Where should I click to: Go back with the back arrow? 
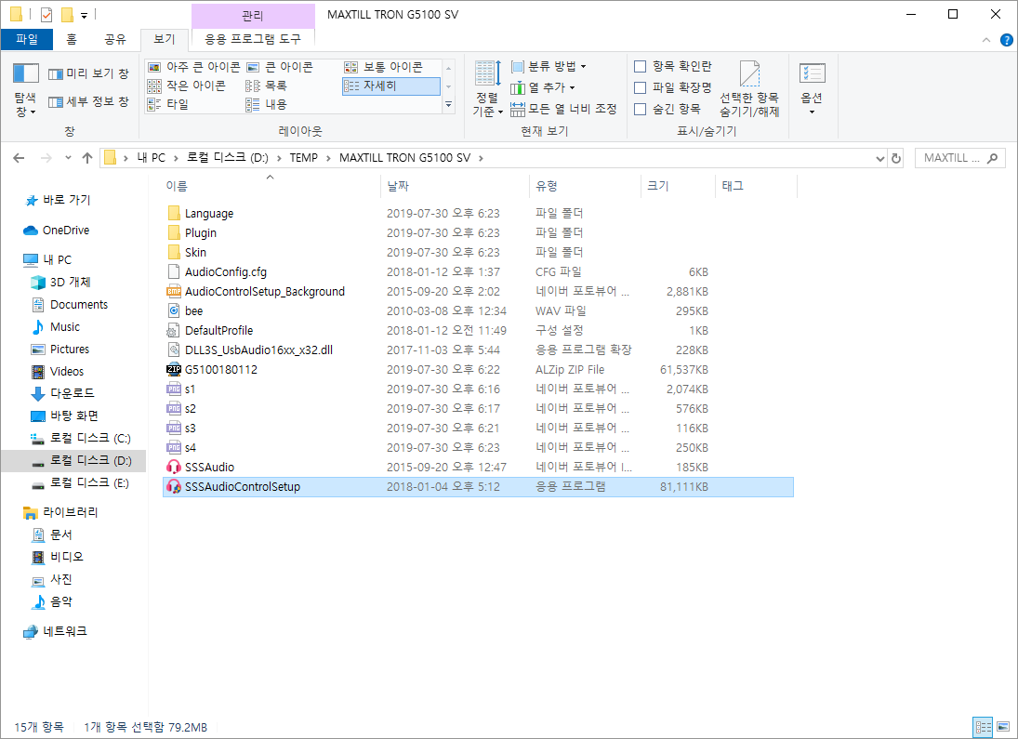coord(19,158)
